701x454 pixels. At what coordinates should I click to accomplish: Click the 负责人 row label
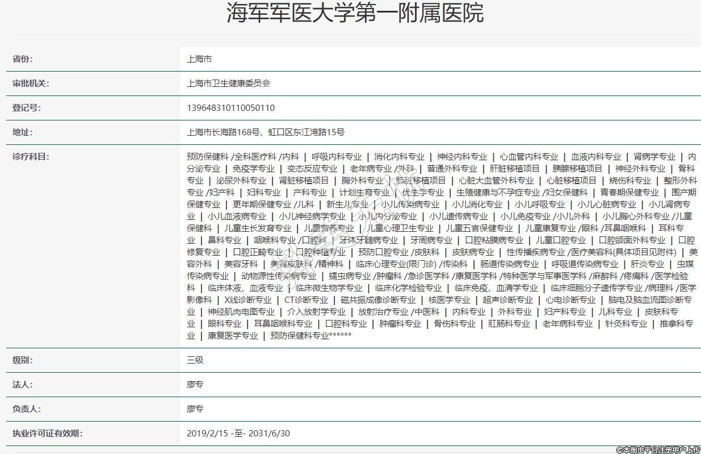point(27,409)
